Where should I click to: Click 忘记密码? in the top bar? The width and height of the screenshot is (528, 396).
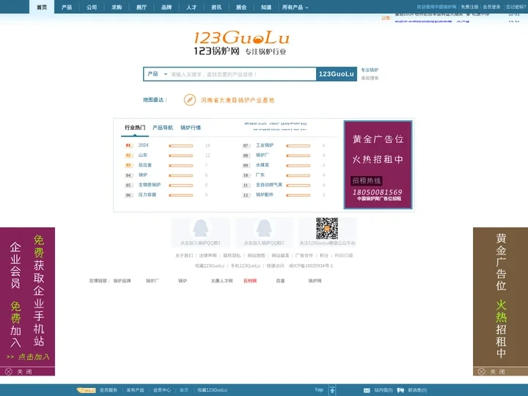(x=516, y=7)
